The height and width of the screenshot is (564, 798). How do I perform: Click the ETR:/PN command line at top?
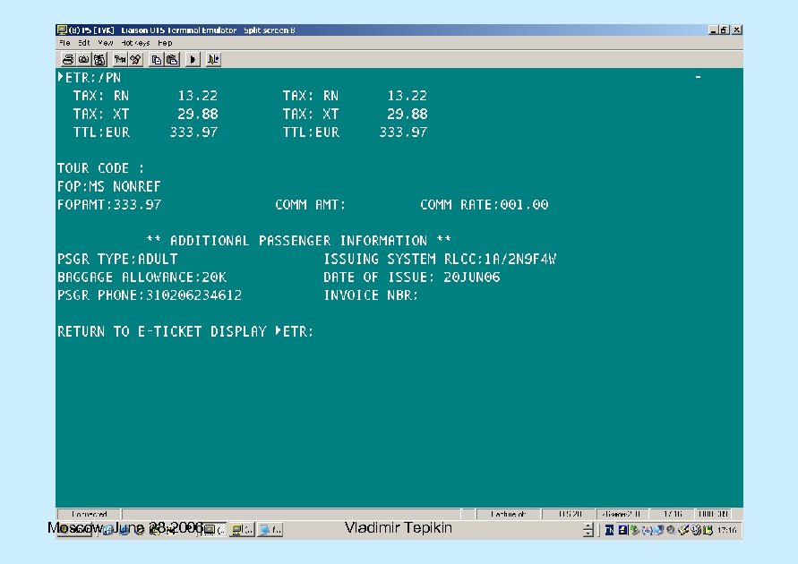tap(90, 78)
